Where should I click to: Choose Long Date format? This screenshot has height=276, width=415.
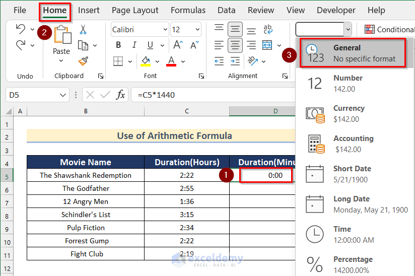click(355, 204)
